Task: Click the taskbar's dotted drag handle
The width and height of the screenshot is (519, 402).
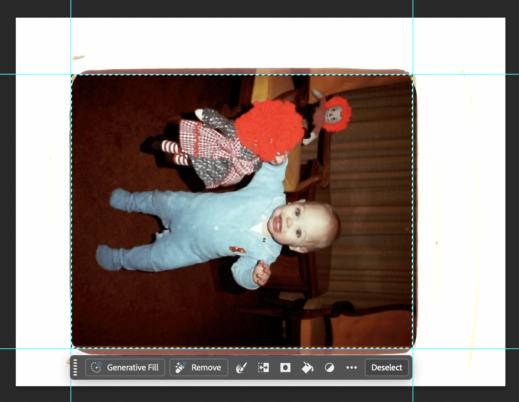Action: [75, 367]
